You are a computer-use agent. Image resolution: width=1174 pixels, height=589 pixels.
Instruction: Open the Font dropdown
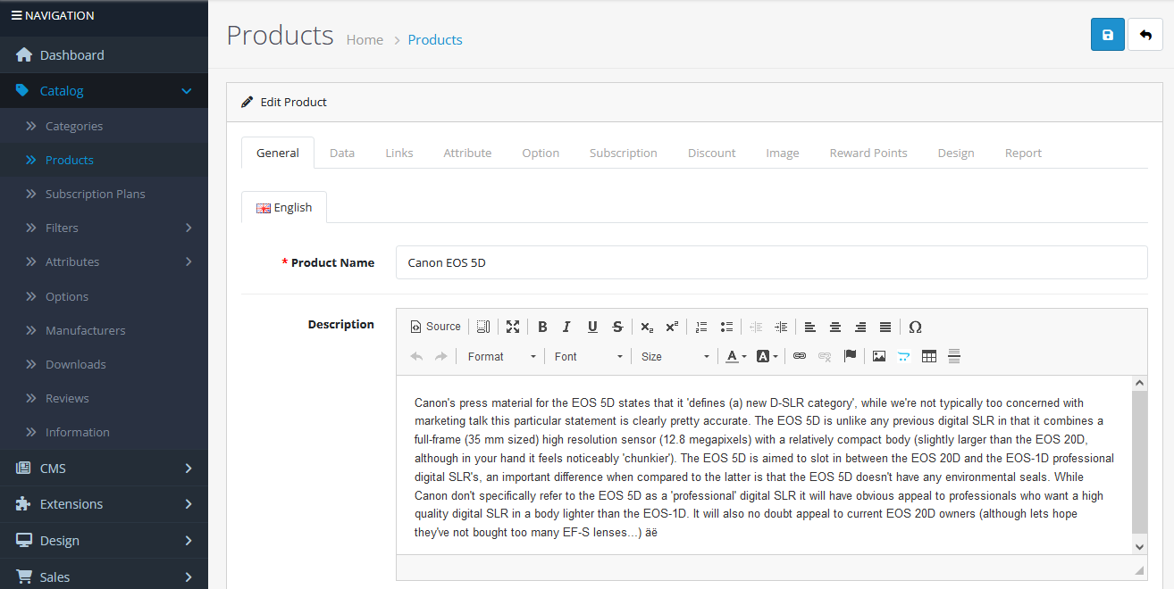pos(588,356)
